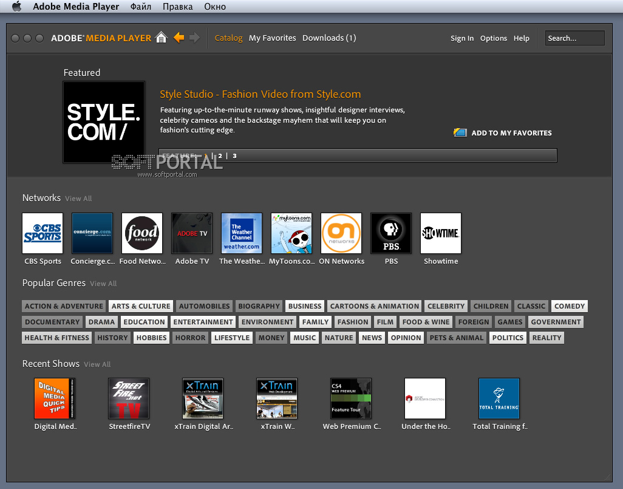Viewport: 623px width, 489px height.
Task: Select the MUSIC genre tag
Action: pos(304,338)
